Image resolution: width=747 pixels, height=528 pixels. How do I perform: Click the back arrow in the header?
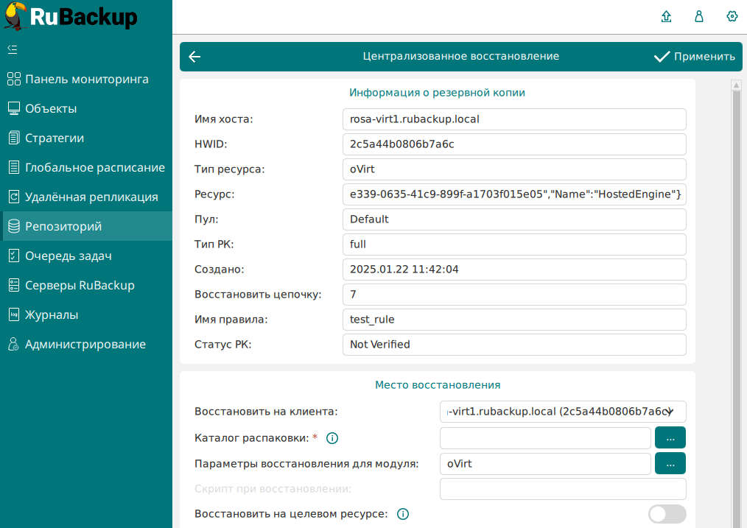(x=194, y=57)
